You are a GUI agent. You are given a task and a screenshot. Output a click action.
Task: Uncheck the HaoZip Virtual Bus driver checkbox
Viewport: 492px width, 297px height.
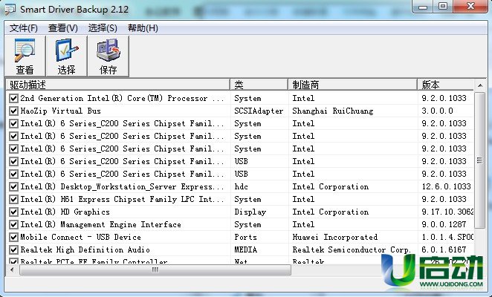coord(13,111)
